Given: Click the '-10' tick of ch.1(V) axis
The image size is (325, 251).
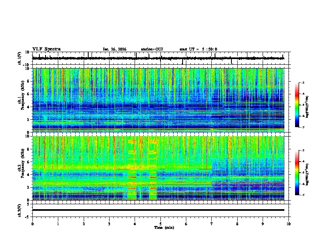Looking at the screenshot, I should click(x=27, y=65).
